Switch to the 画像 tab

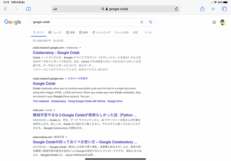pos(70,32)
